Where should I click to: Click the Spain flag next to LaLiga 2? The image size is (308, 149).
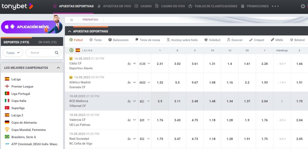pyautogui.click(x=7, y=115)
